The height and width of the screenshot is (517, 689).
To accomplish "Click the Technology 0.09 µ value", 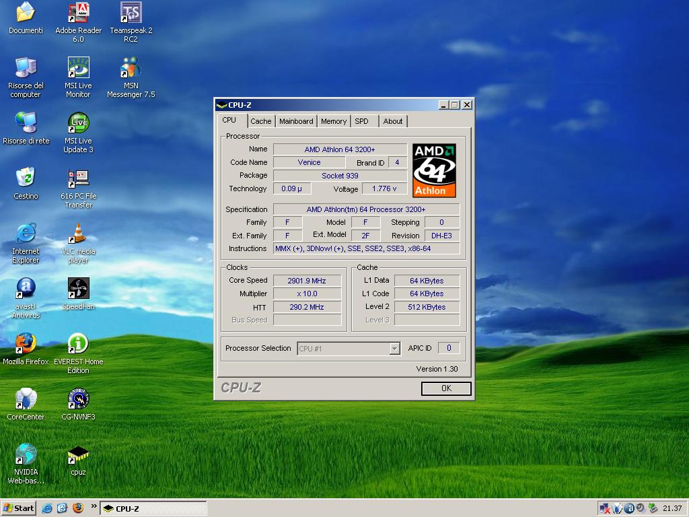I will pyautogui.click(x=292, y=188).
